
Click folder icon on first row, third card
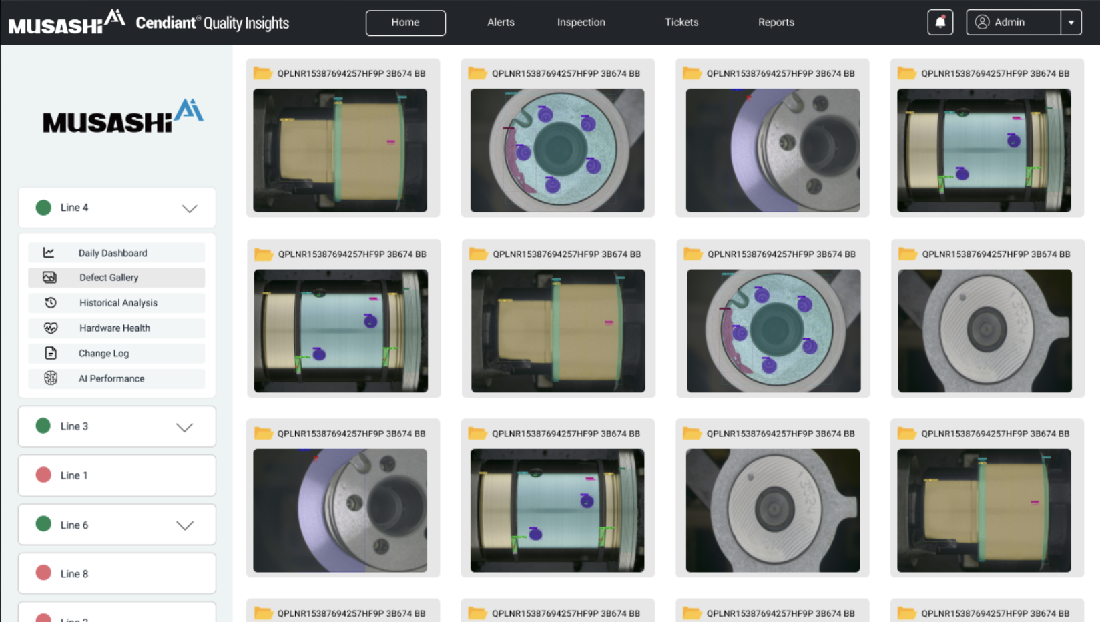coord(692,73)
